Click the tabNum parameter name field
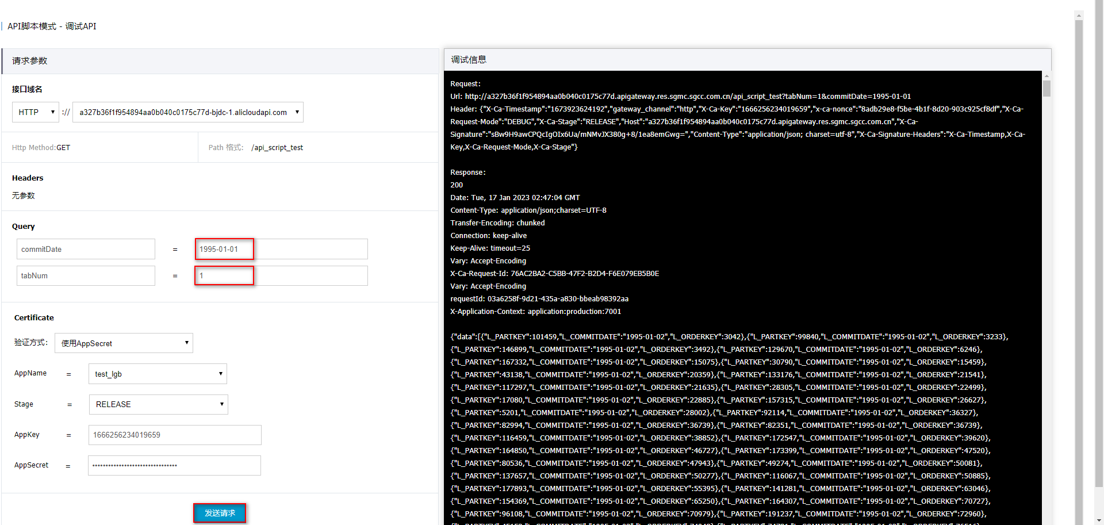1104x525 pixels. pos(85,275)
